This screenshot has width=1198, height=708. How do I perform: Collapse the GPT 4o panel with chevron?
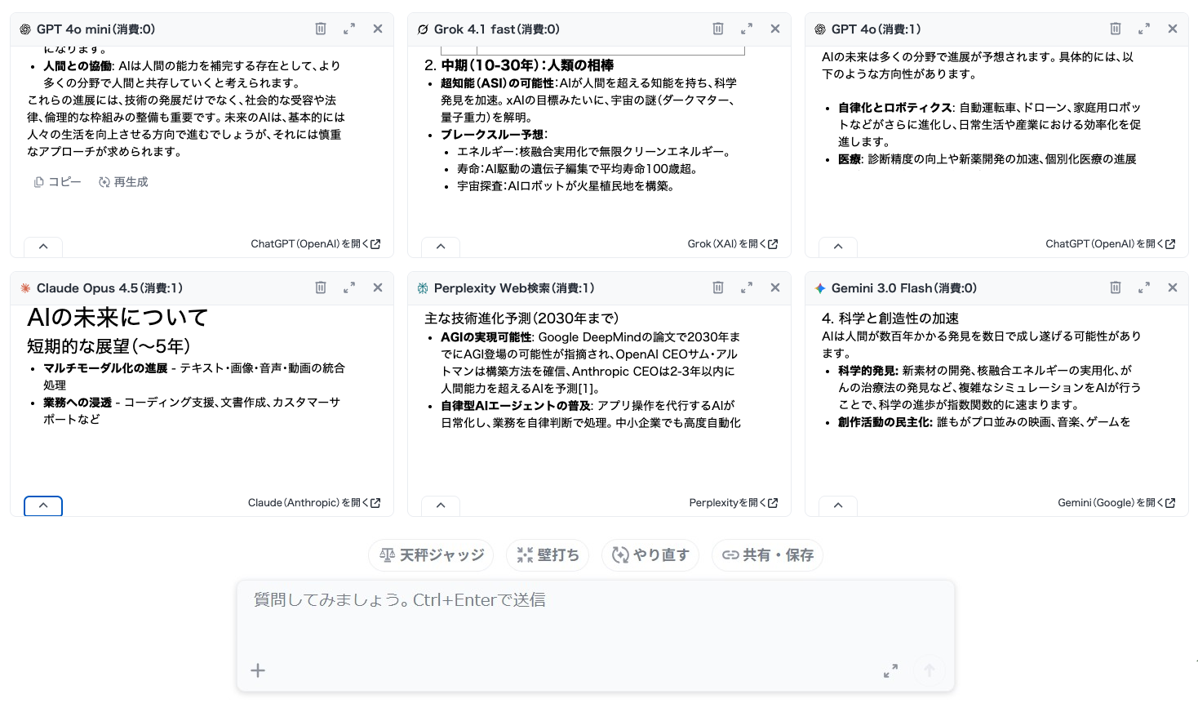coord(838,247)
